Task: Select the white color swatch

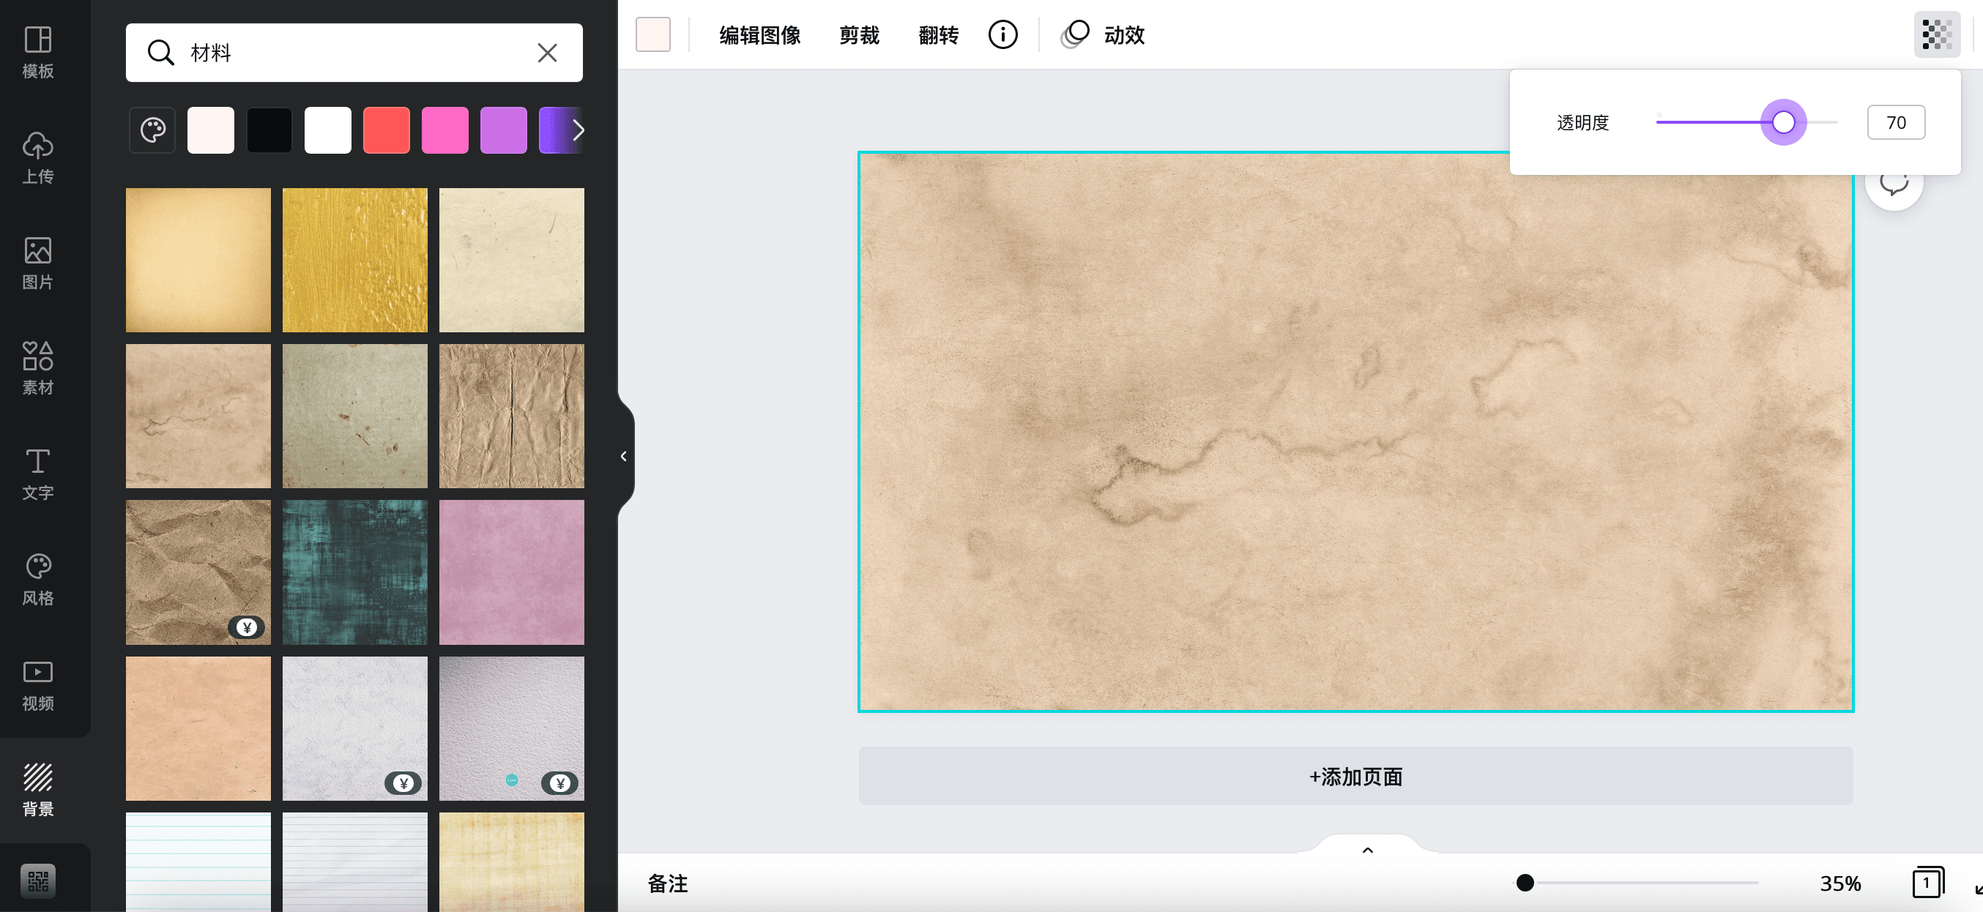Action: 328,130
